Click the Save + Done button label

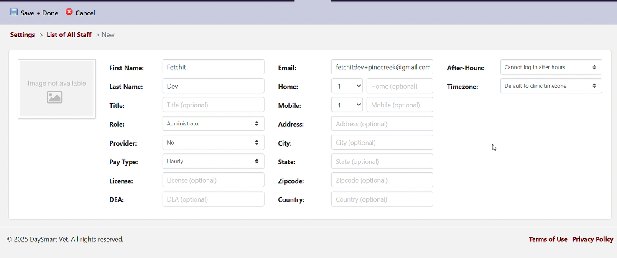point(39,13)
